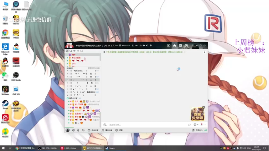The height and width of the screenshot is (151, 269).
Task: Toggle the microphone icon in bottom bar
Action: tap(78, 130)
